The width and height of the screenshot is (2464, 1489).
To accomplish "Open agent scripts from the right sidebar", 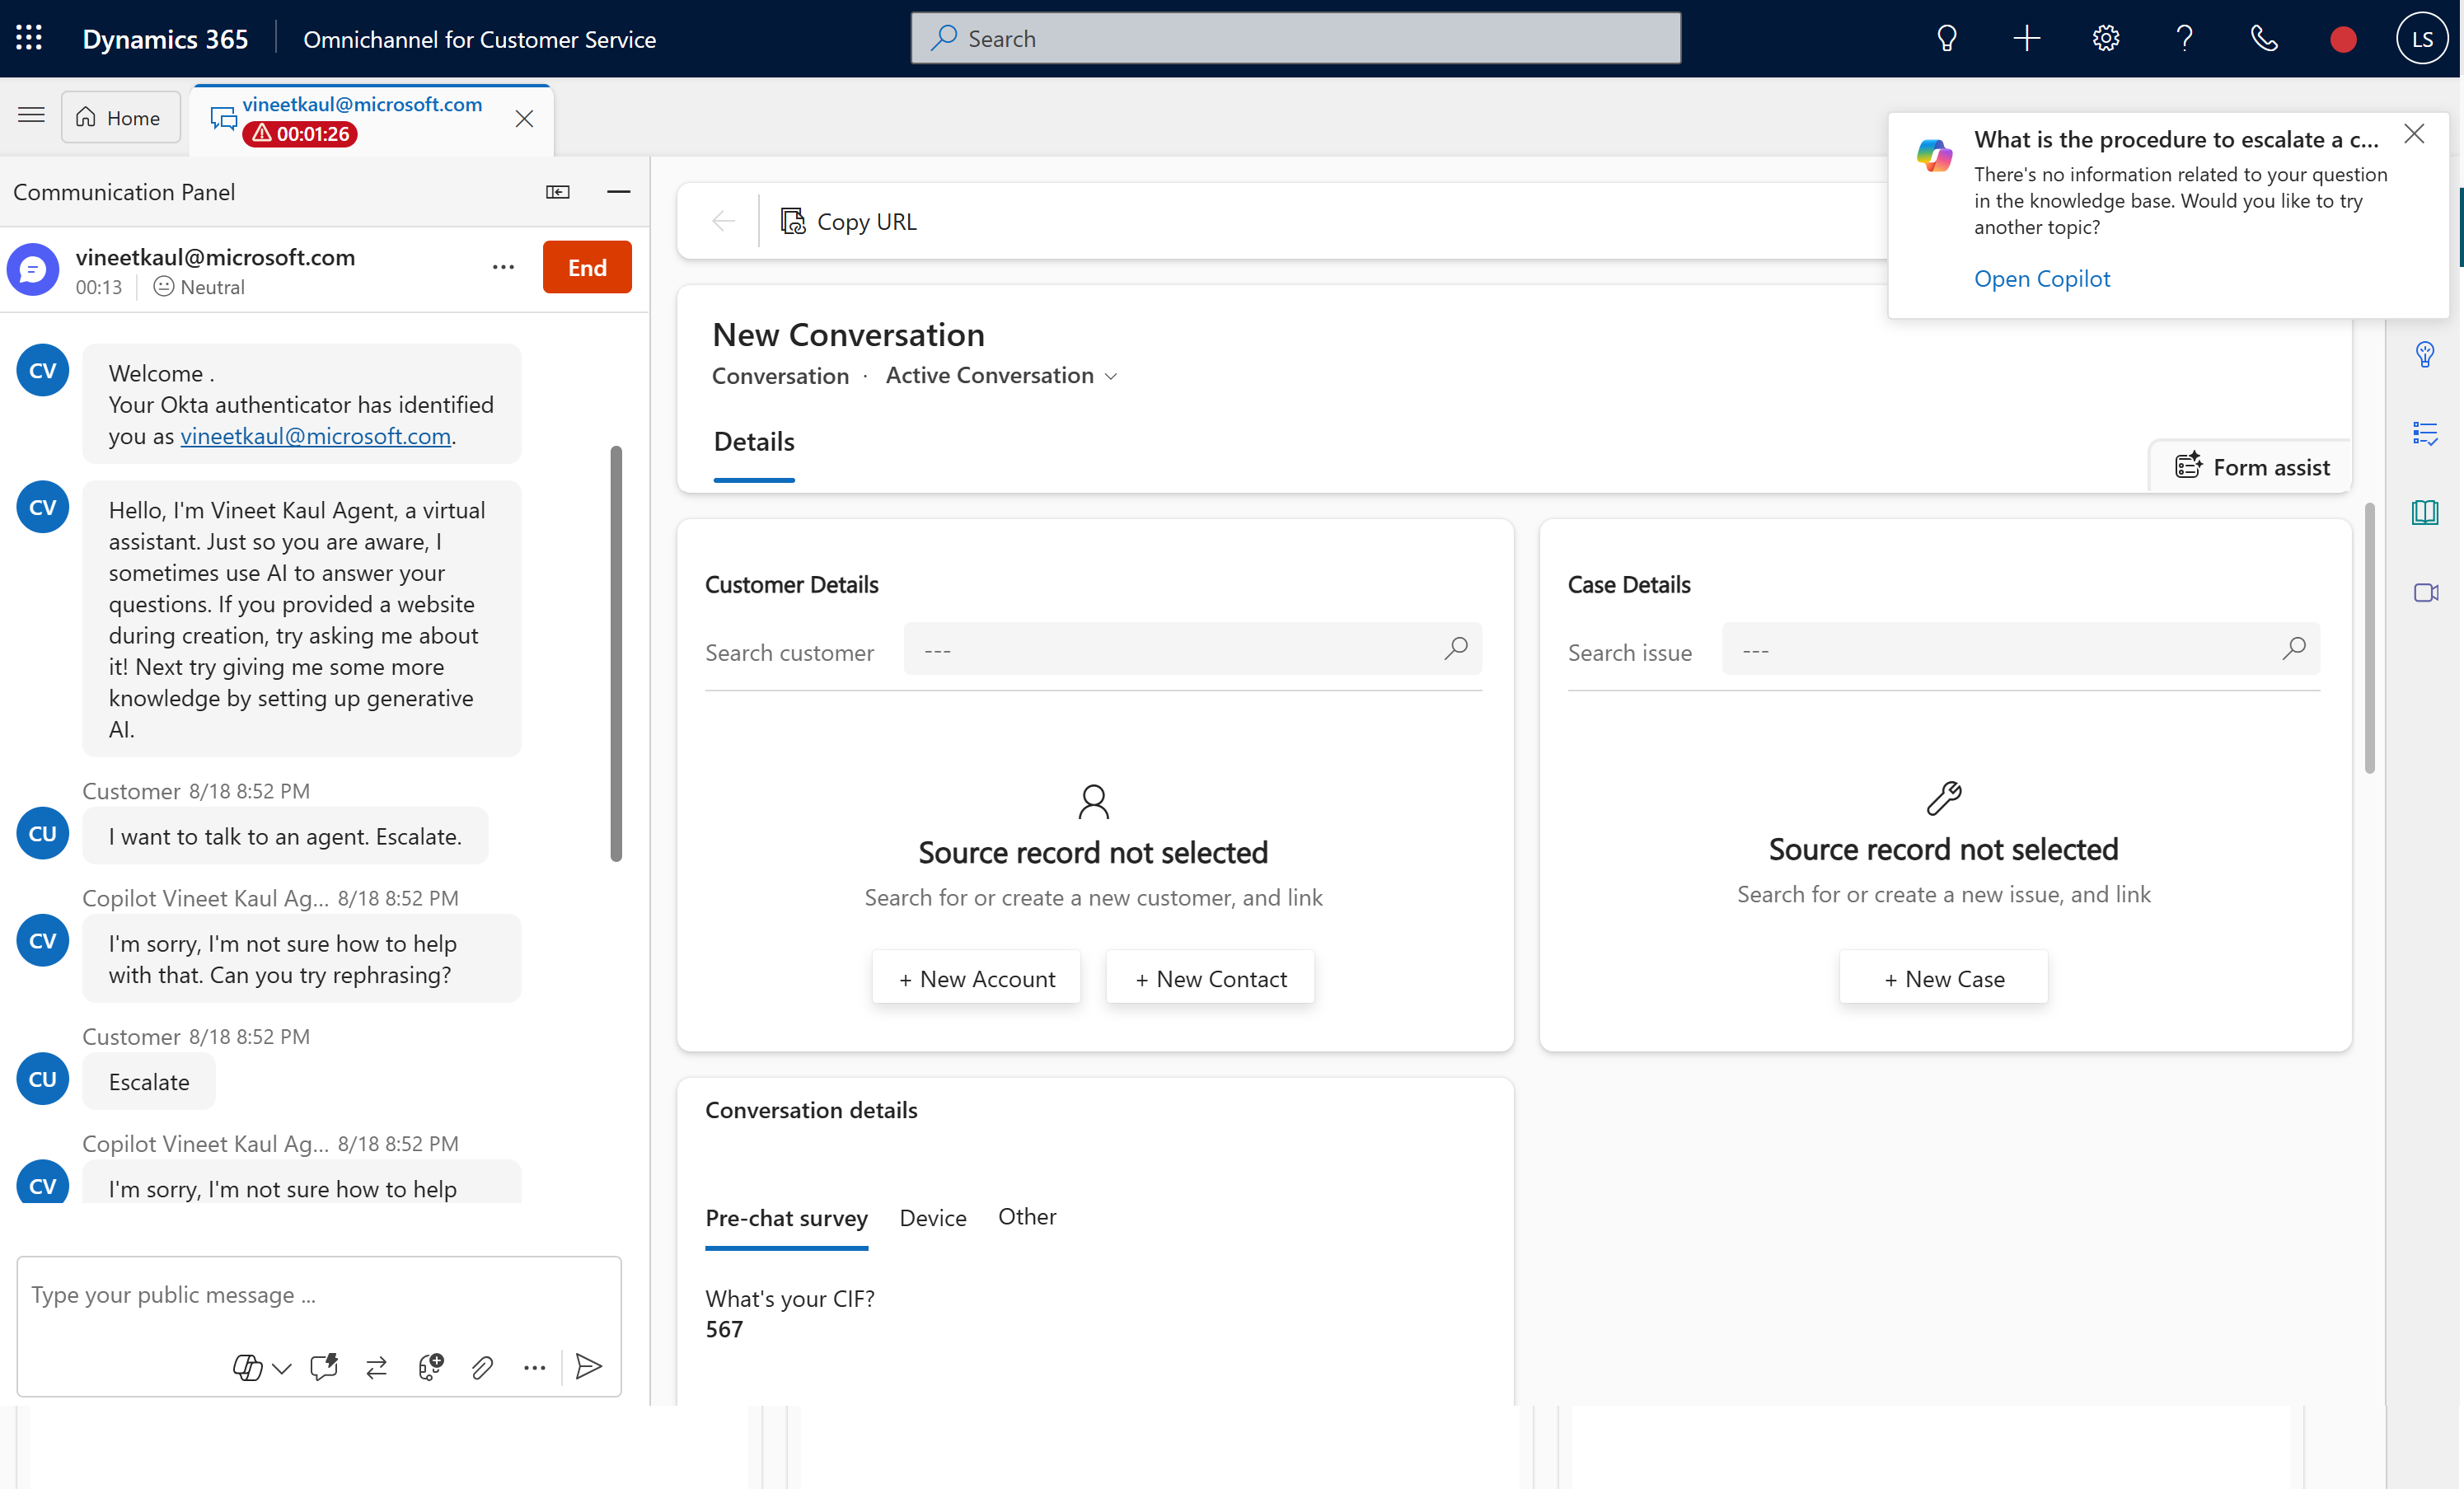I will pos(2426,433).
